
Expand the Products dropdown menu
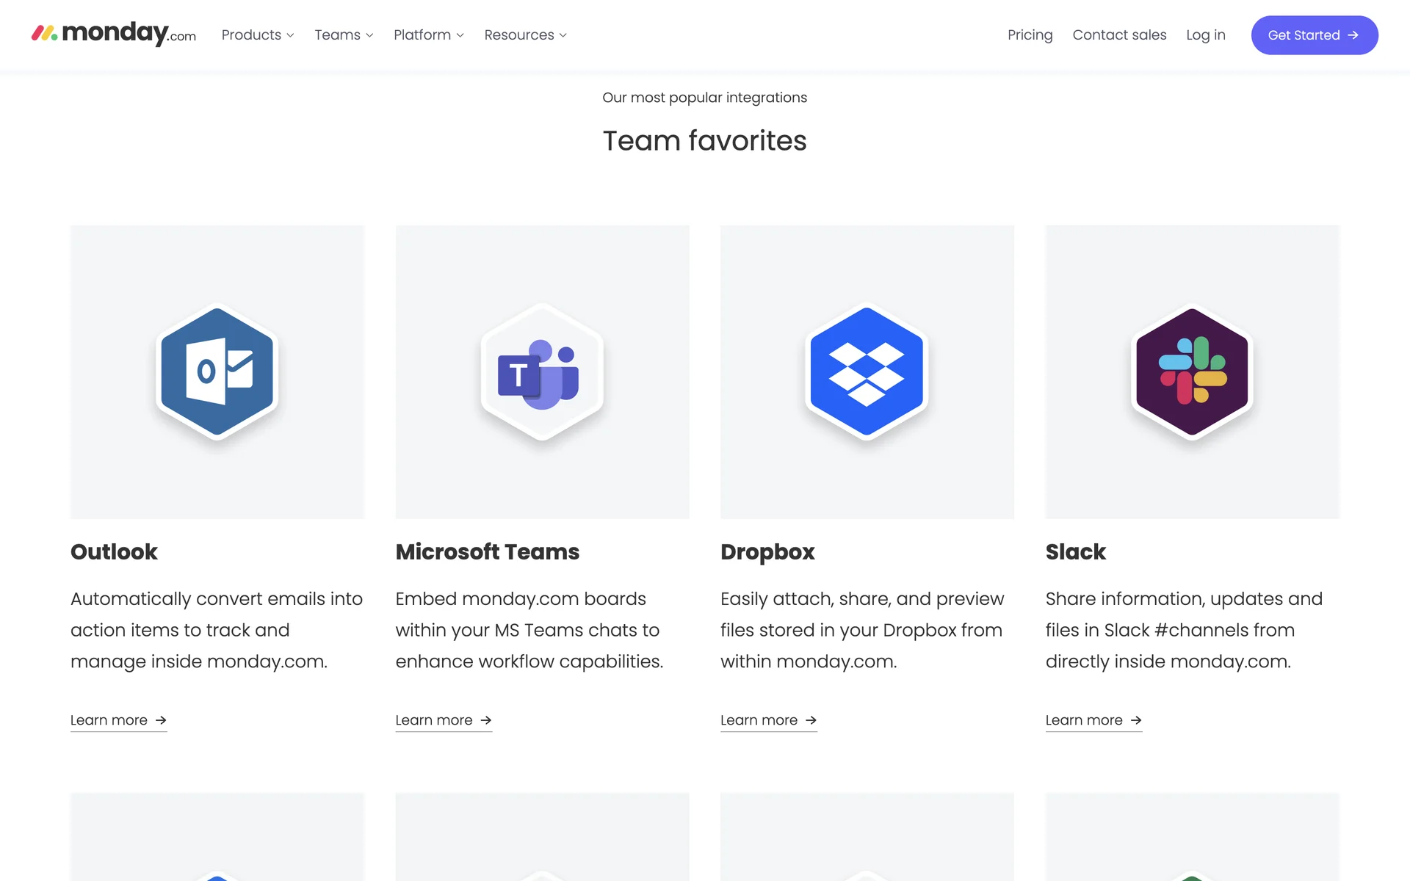click(258, 35)
